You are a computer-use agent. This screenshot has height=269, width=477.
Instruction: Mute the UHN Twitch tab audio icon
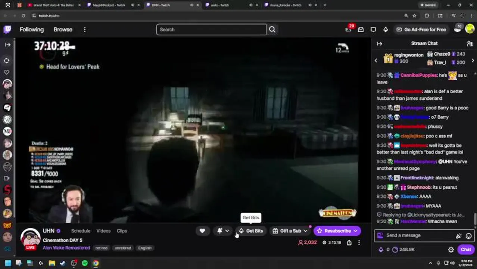192,5
